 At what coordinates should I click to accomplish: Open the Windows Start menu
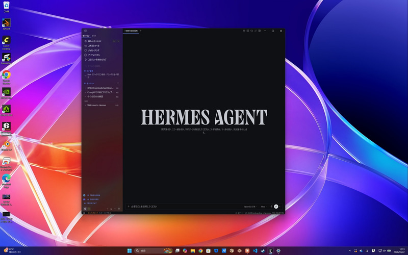click(x=130, y=251)
